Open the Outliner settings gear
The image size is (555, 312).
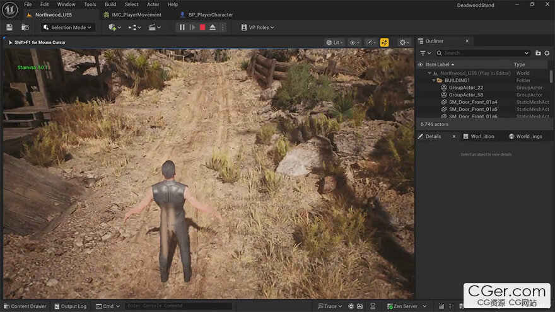[547, 53]
